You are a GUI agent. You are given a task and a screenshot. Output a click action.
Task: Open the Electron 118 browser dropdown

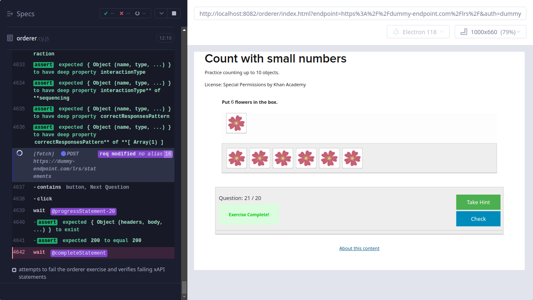click(418, 32)
